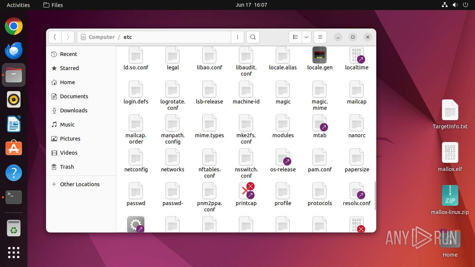475x267 pixels.
Task: Click Computer in the path bar
Action: [x=102, y=37]
